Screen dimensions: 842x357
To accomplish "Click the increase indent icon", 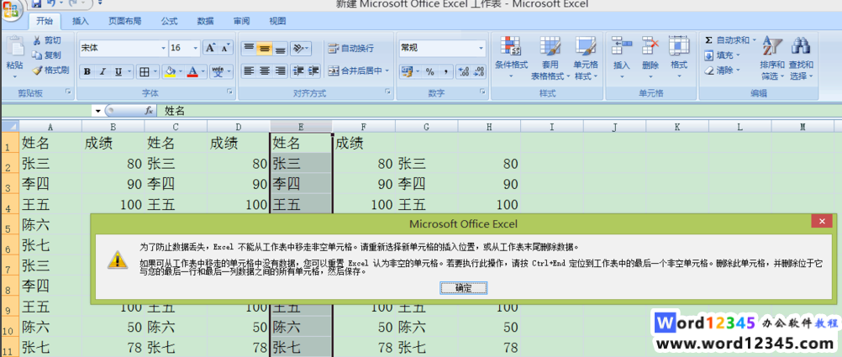I will tap(313, 71).
